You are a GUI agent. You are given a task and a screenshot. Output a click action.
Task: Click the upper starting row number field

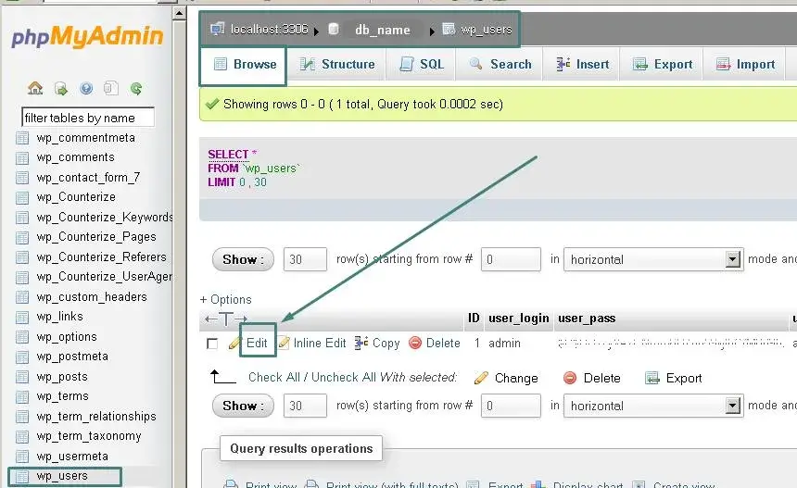coord(511,259)
